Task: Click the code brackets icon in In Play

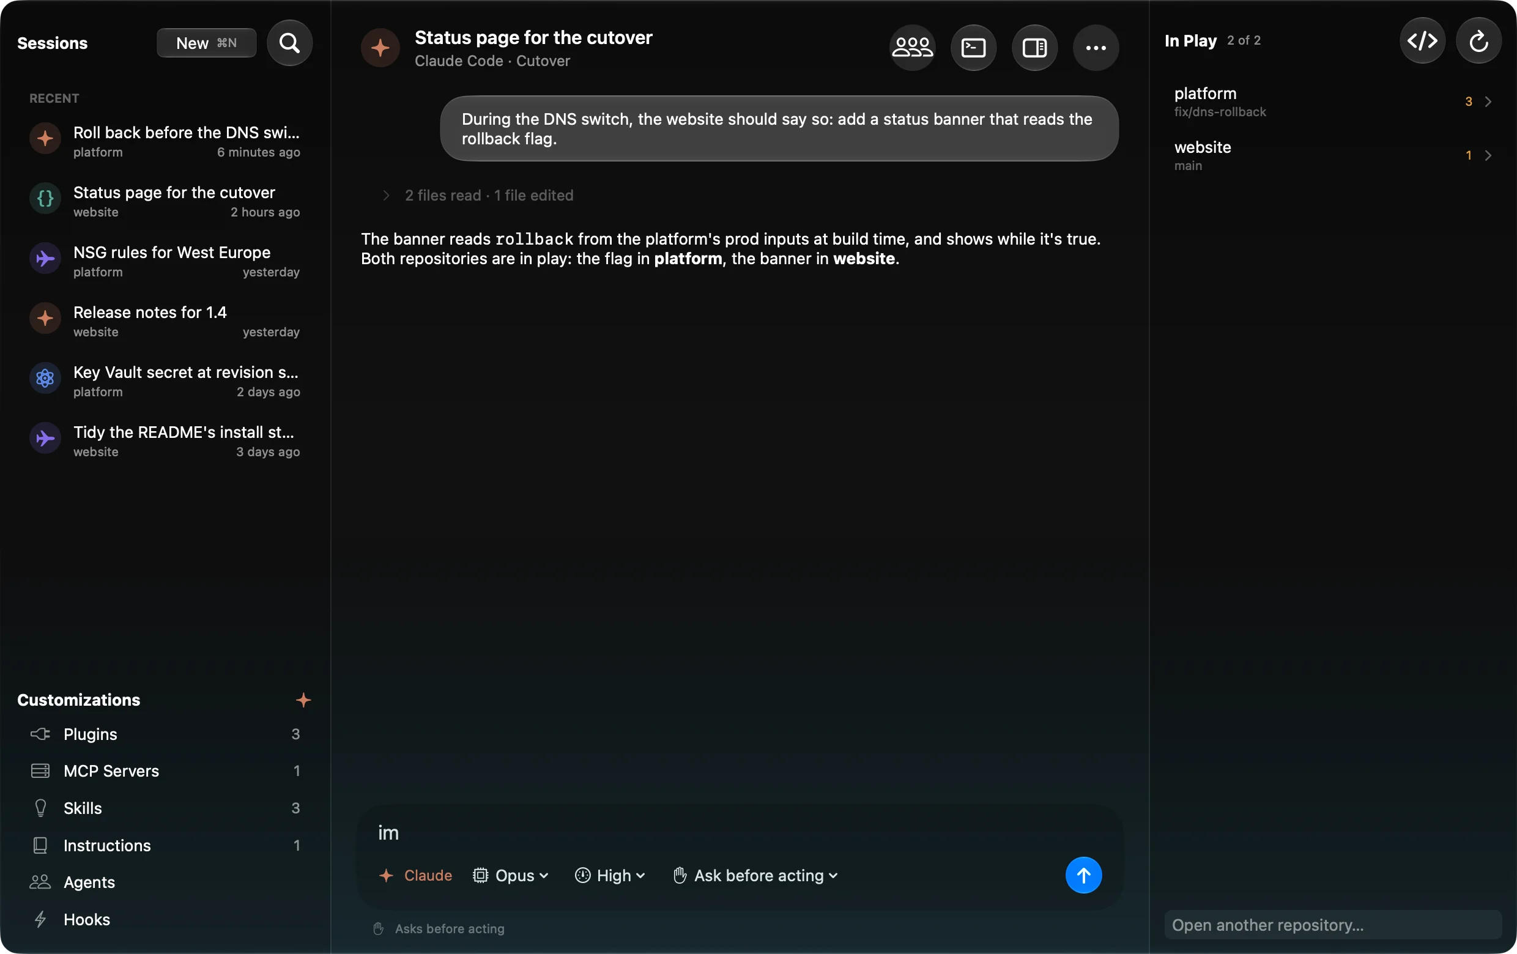Action: (x=1422, y=41)
